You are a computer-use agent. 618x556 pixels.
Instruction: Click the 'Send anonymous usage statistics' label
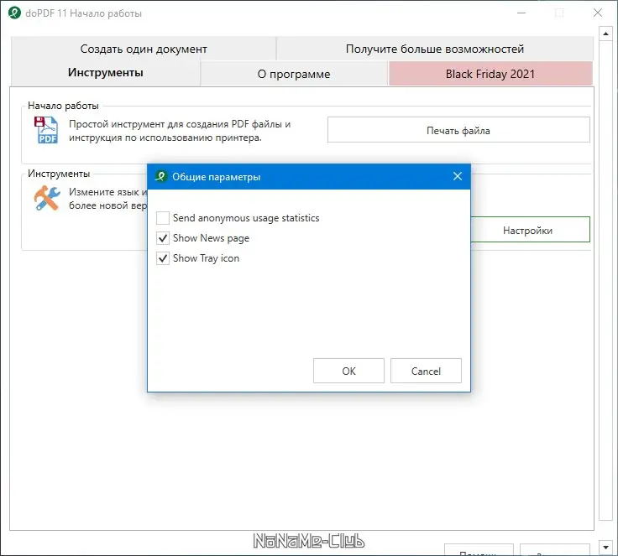tap(246, 218)
